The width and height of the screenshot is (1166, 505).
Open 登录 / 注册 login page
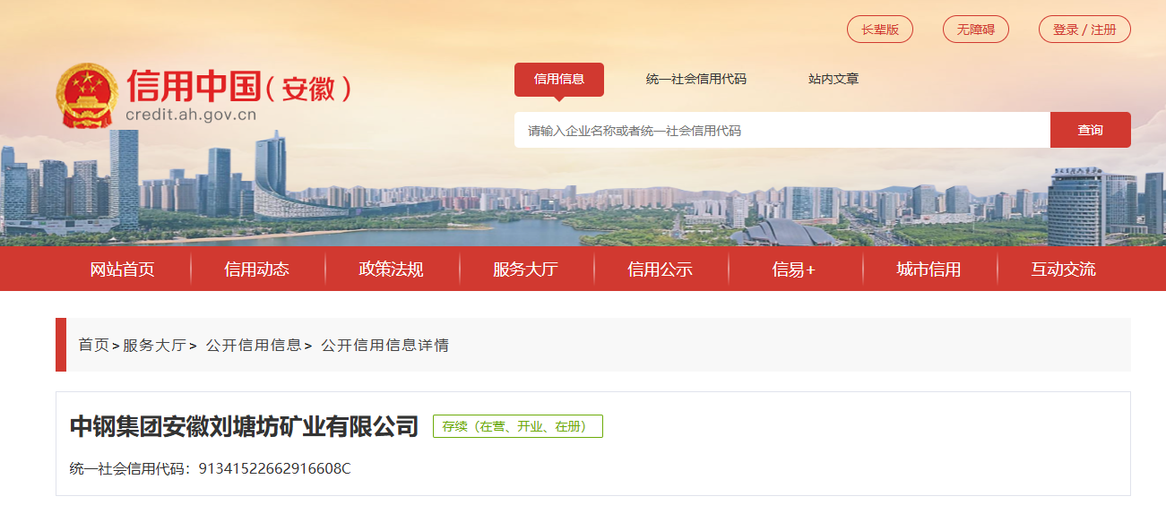pyautogui.click(x=1084, y=30)
